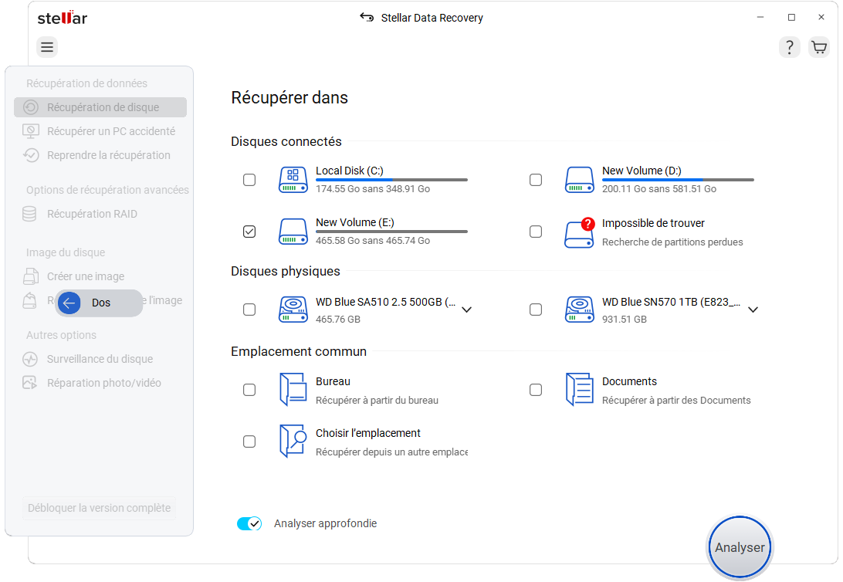Click the Bureau folder icon
The image size is (843, 582).
pyautogui.click(x=293, y=390)
